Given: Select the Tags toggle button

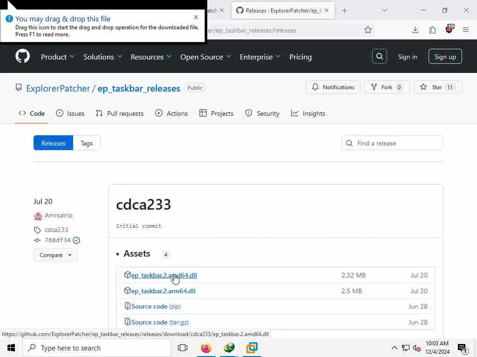Looking at the screenshot, I should click(x=87, y=143).
